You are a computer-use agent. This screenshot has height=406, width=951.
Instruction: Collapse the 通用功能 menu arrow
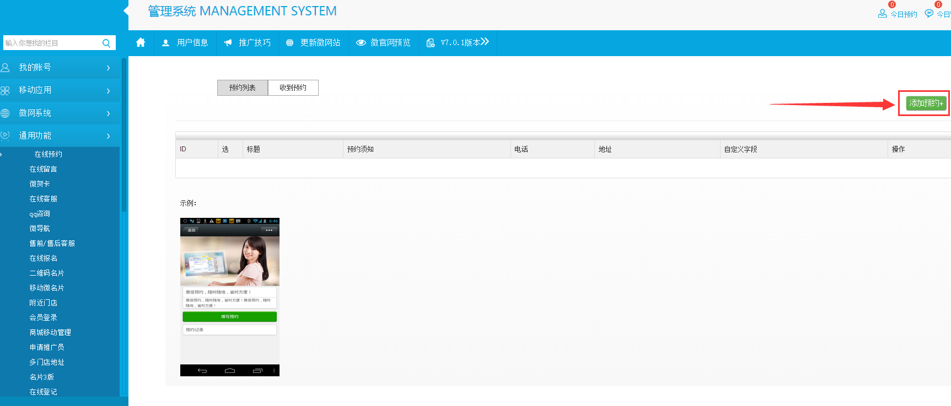(108, 136)
